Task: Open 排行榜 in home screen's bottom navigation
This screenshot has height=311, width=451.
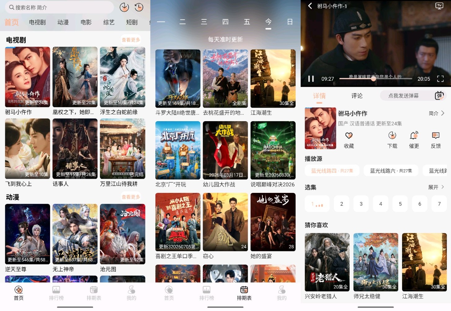Action: point(56,293)
